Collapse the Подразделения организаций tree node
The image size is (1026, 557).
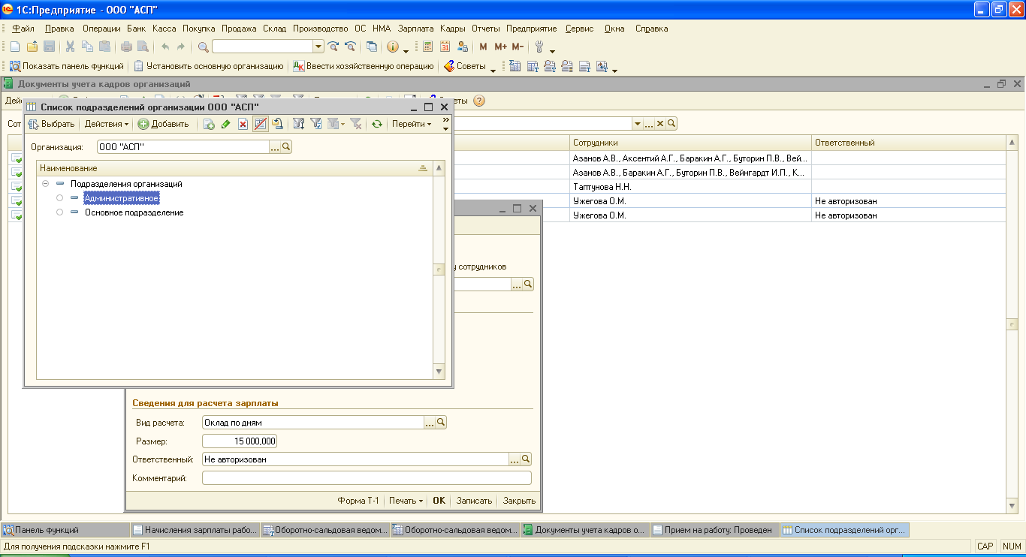(x=46, y=184)
